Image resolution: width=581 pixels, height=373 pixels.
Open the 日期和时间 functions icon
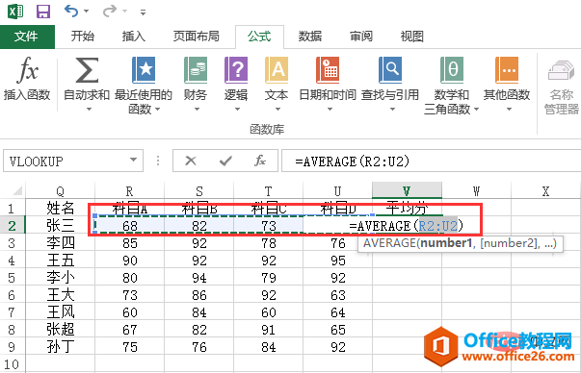tap(328, 70)
